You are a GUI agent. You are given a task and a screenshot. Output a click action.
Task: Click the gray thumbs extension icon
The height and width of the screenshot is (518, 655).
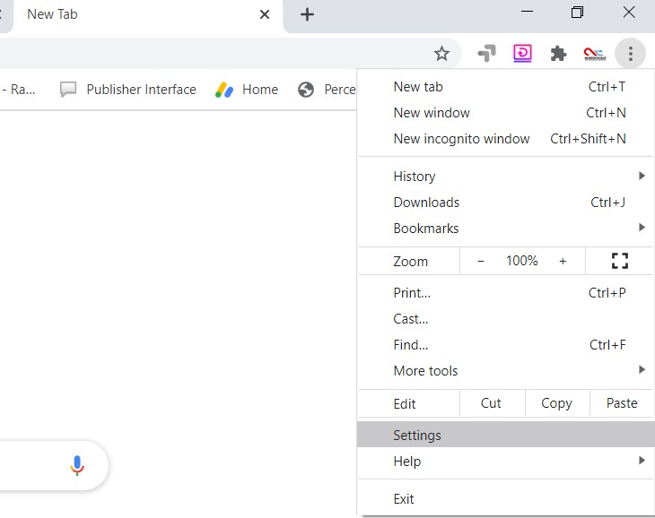(x=486, y=53)
